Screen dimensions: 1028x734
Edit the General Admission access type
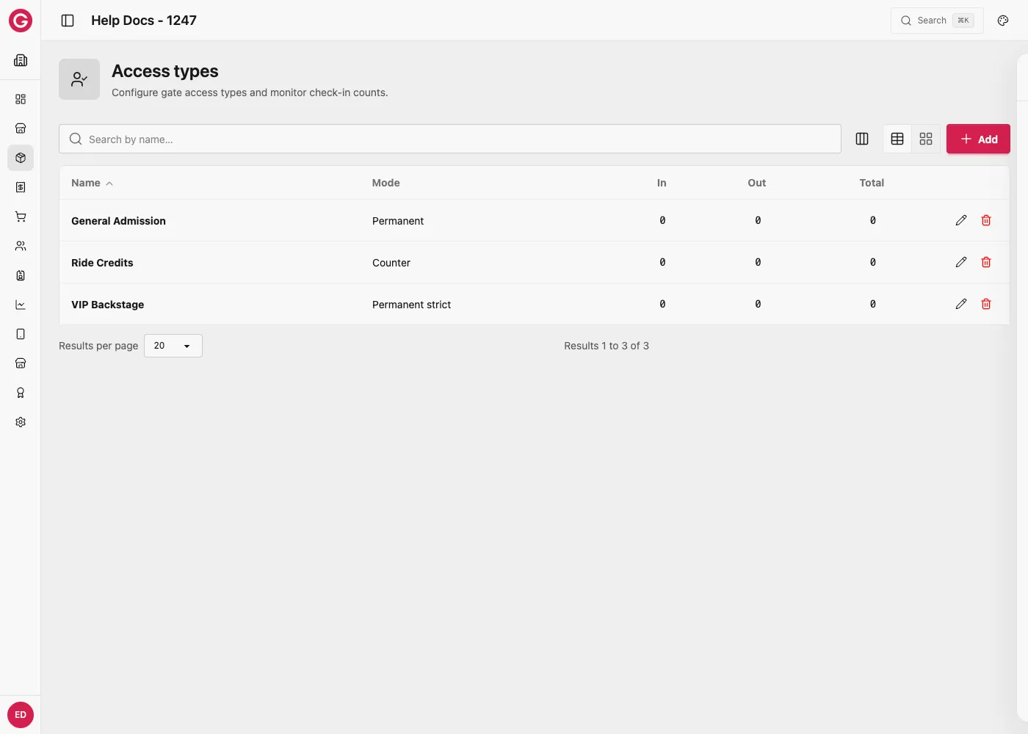(961, 220)
